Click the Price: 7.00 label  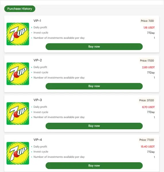(x=147, y=21)
